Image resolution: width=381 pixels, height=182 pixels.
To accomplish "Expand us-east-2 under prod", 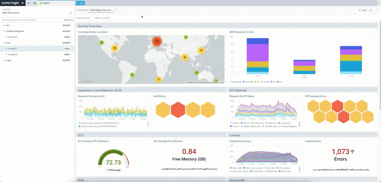I will tap(6, 54).
